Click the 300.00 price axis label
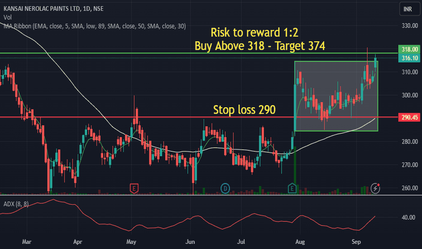Screen dimensions: 422x249 tap(410, 95)
